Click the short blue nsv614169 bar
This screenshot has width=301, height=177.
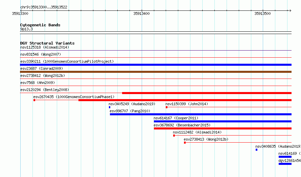pyautogui.click(x=285, y=157)
